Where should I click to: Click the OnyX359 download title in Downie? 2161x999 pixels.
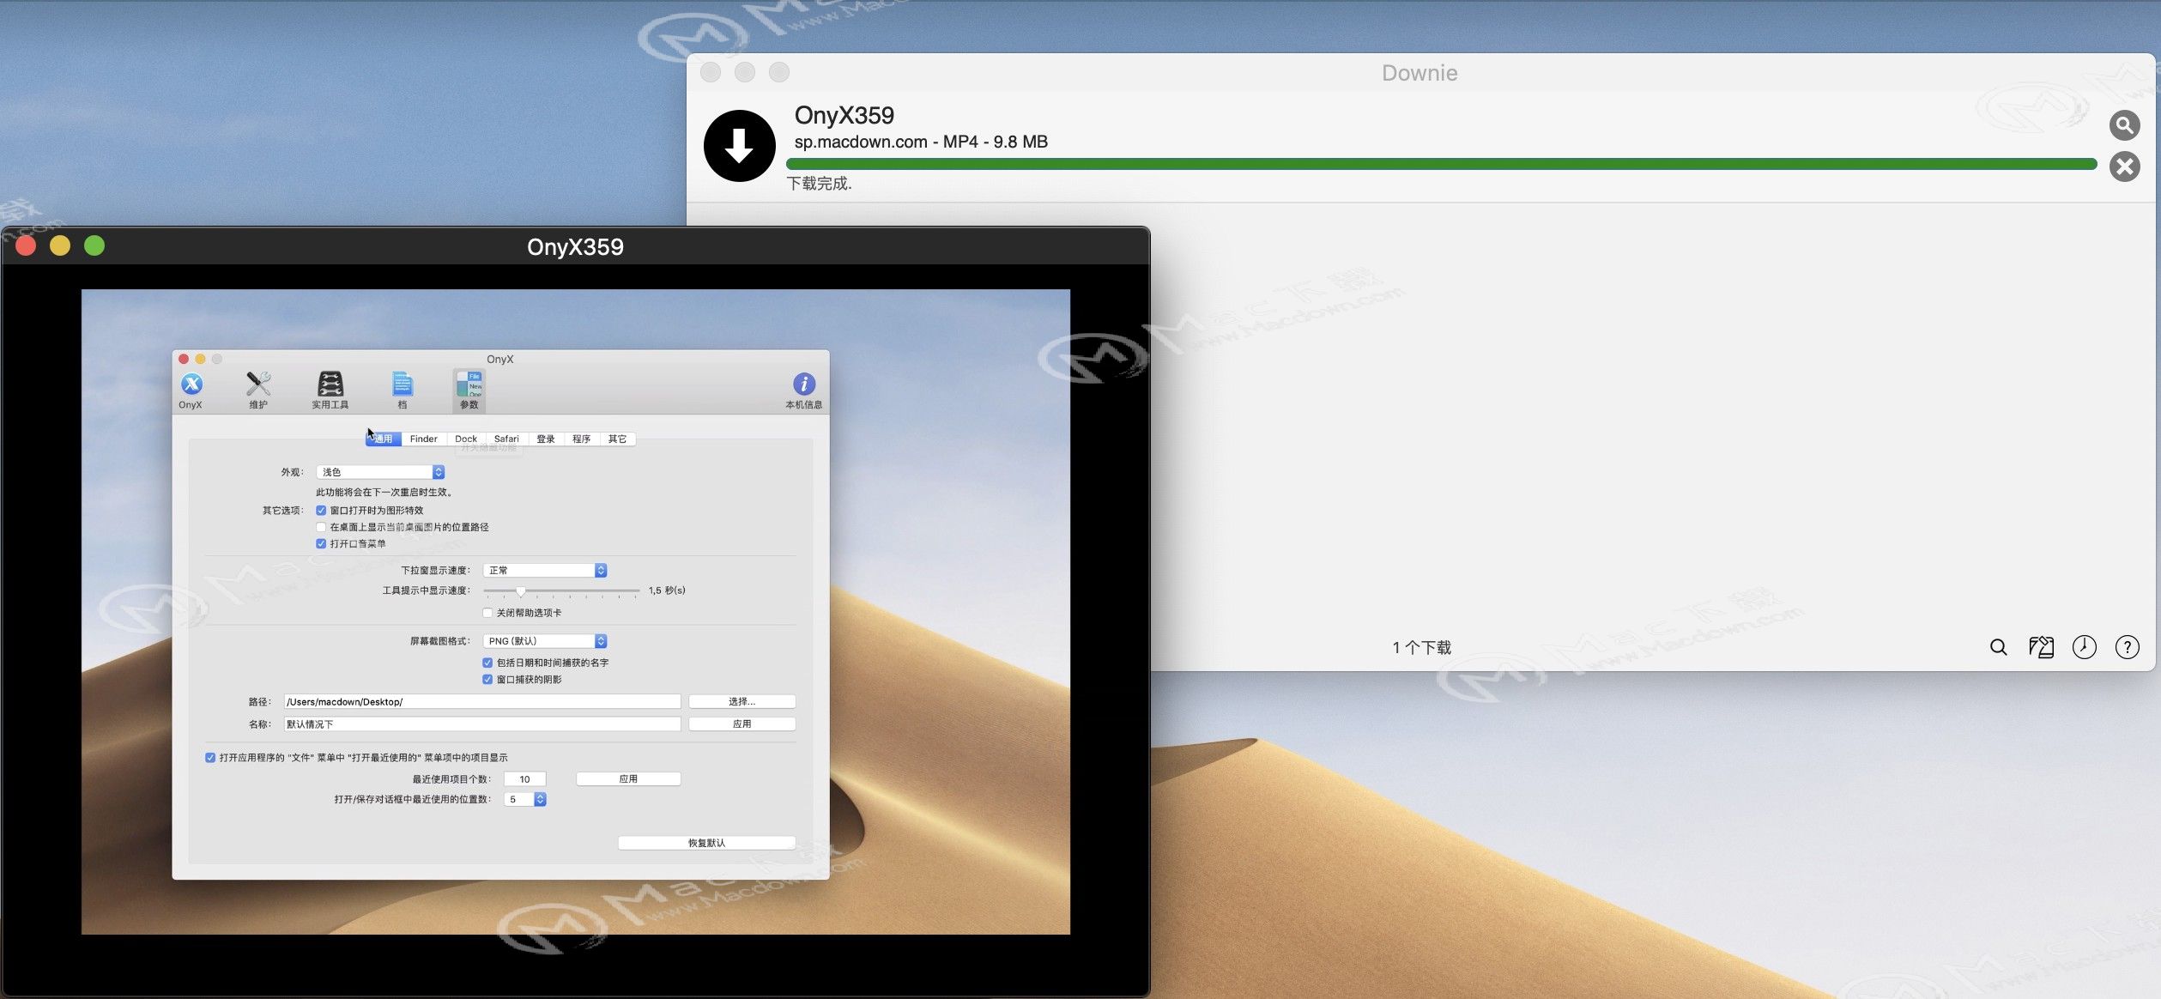click(x=844, y=115)
